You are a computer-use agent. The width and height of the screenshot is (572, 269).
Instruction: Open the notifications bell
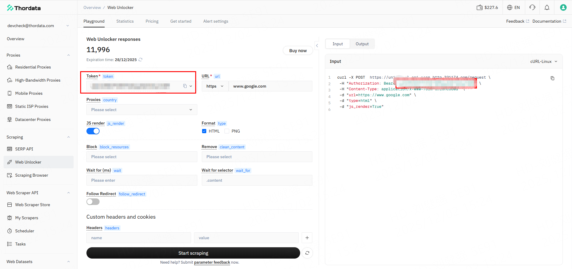pos(547,7)
